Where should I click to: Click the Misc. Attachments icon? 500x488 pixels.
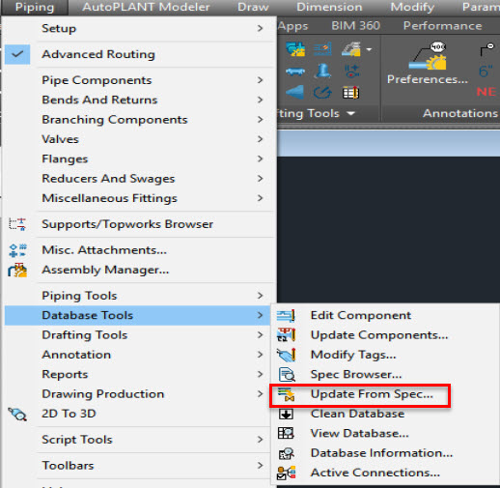(x=17, y=250)
